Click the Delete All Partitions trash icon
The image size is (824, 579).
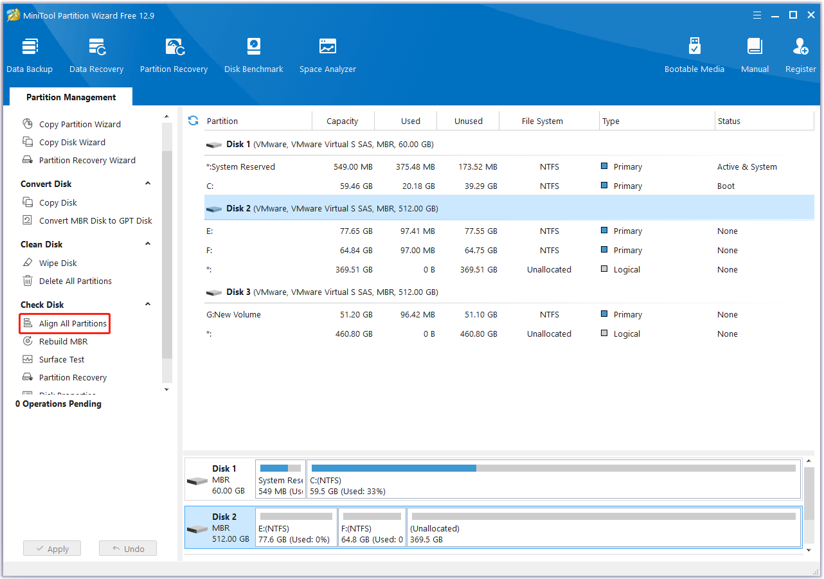point(28,281)
